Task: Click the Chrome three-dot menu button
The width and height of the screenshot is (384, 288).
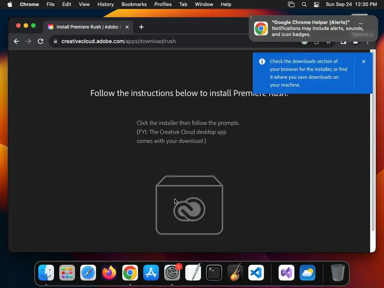Action: coord(367,42)
